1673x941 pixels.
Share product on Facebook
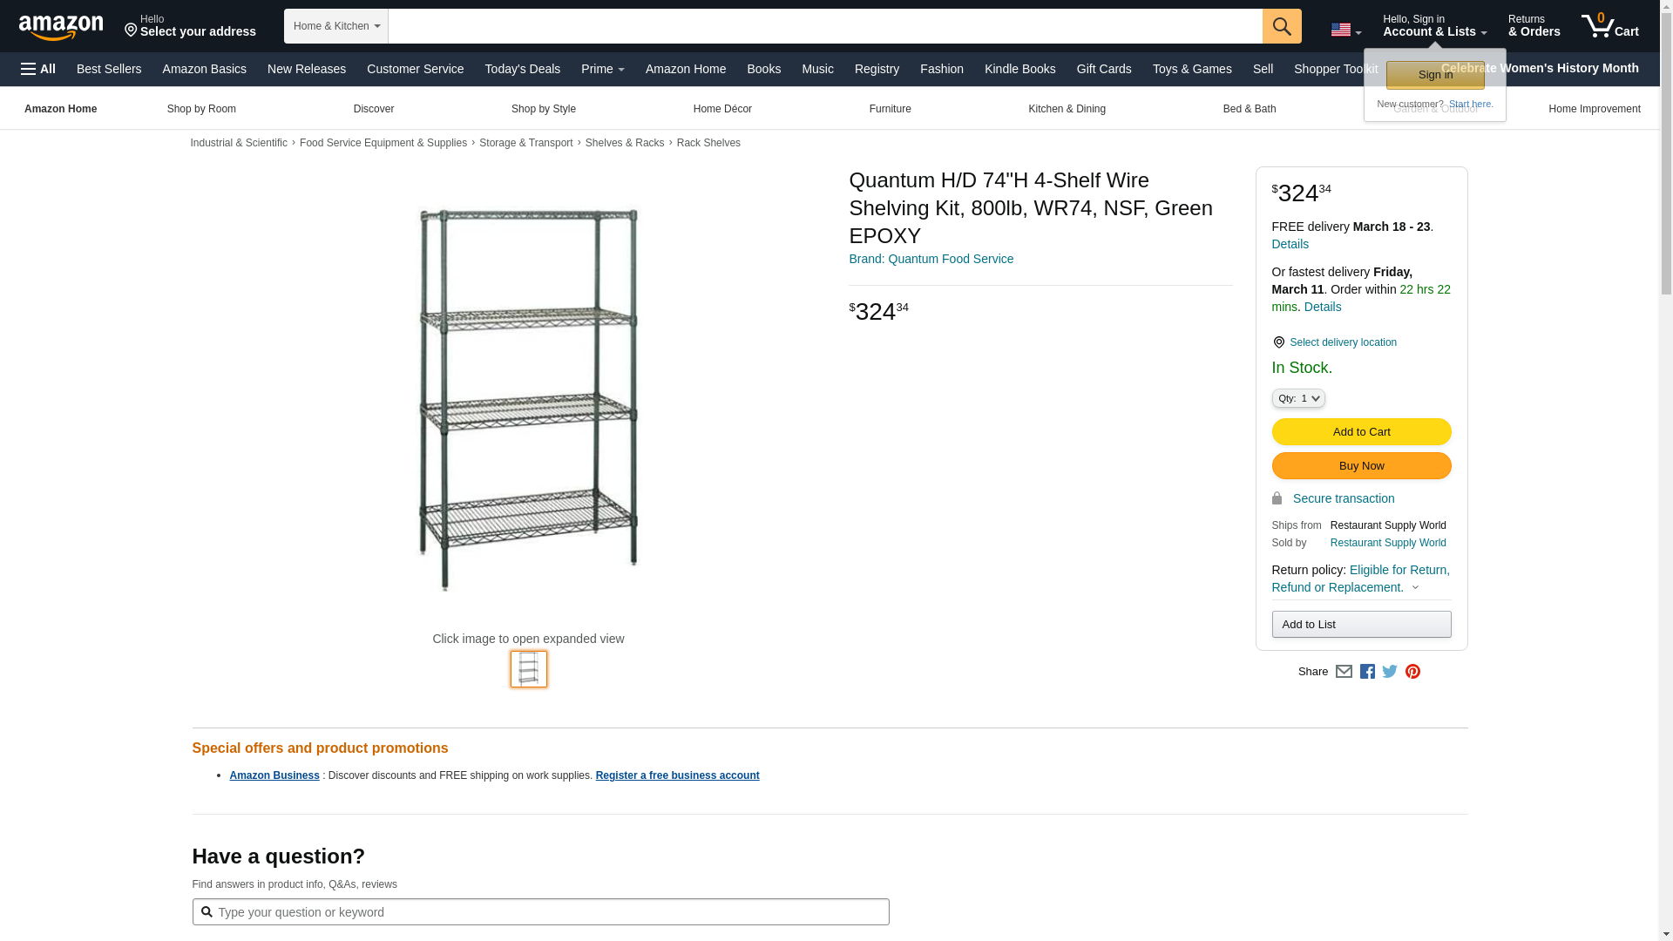point(1367,672)
